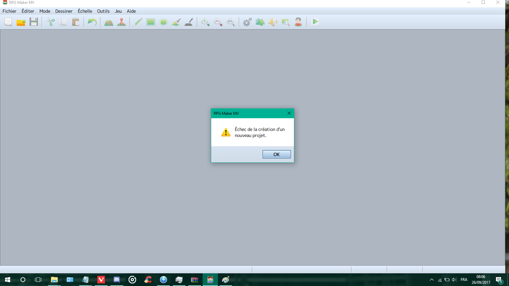Viewport: 509px width, 286px height.
Task: Open the Dessiner menu
Action: pyautogui.click(x=64, y=11)
